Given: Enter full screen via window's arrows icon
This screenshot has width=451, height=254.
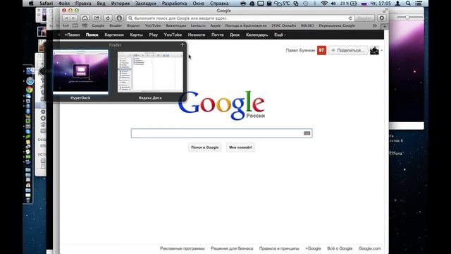Looking at the screenshot, I should pos(385,11).
